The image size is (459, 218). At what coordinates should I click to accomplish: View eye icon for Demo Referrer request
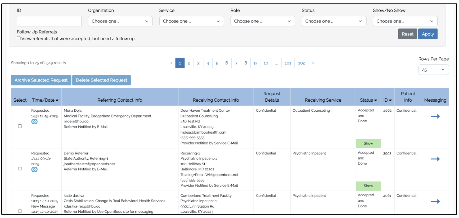tap(34, 170)
